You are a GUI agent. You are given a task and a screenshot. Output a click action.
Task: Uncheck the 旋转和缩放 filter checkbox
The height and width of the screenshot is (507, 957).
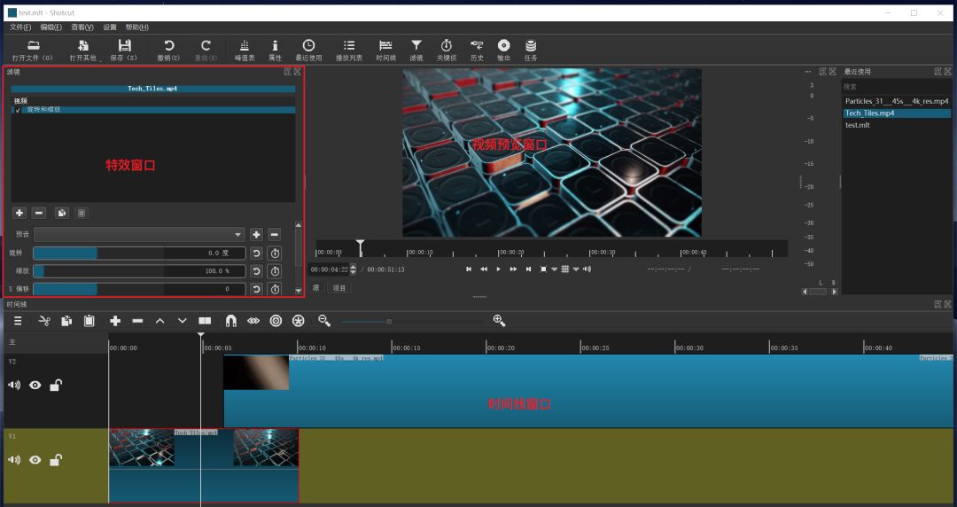point(18,110)
